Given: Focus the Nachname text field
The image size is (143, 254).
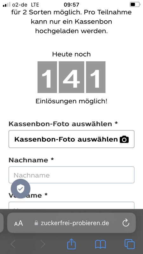Looking at the screenshot, I should [72, 175].
